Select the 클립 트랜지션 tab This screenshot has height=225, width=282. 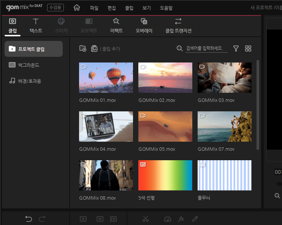pyautogui.click(x=178, y=26)
